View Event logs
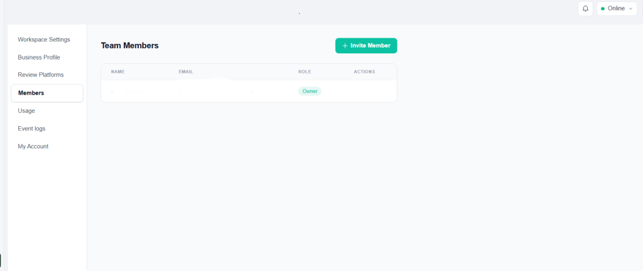This screenshot has height=271, width=643. point(31,129)
